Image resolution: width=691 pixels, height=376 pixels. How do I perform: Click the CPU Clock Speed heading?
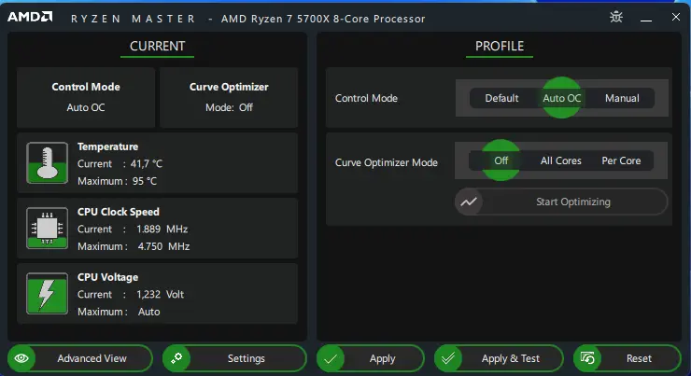pos(118,212)
